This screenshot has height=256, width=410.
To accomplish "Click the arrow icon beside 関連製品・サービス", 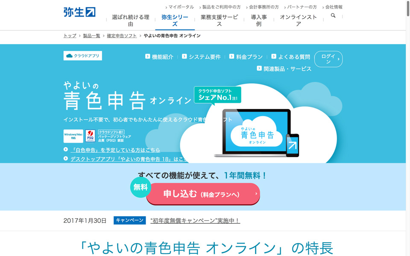I will [259, 68].
